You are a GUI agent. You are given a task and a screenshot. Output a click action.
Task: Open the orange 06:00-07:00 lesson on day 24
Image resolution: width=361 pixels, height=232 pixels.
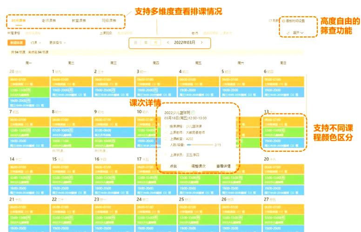pyautogui.click(x=156, y=209)
